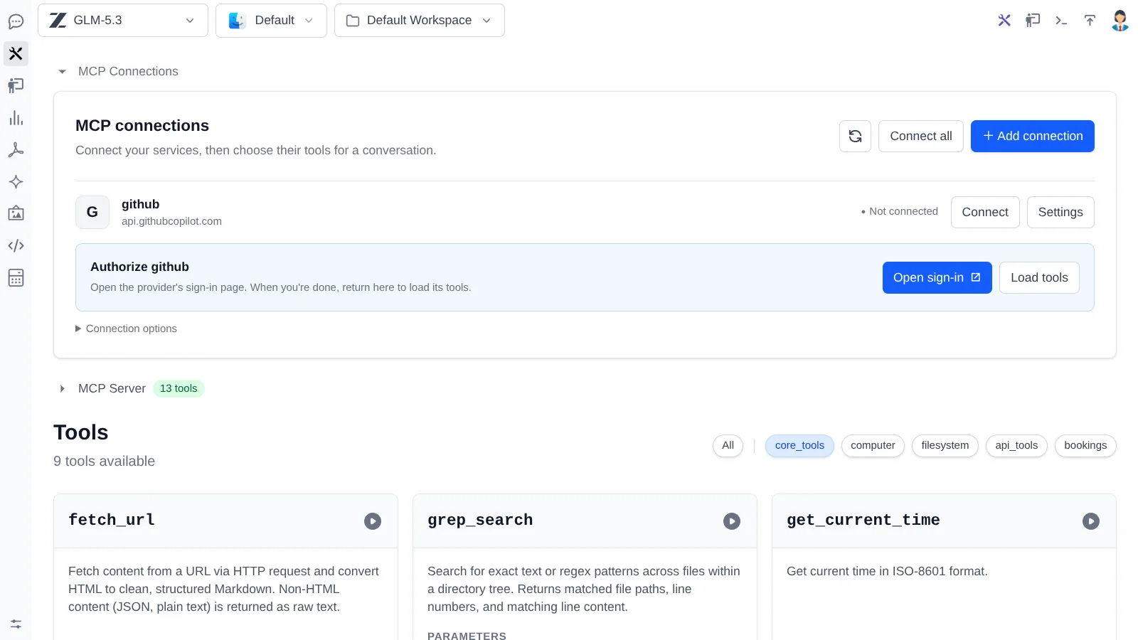The width and height of the screenshot is (1138, 640).
Task: Click the 13 tools badge
Action: 179,388
